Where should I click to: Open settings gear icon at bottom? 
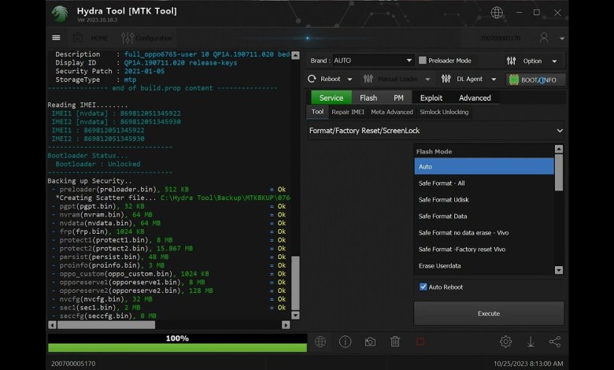[505, 342]
